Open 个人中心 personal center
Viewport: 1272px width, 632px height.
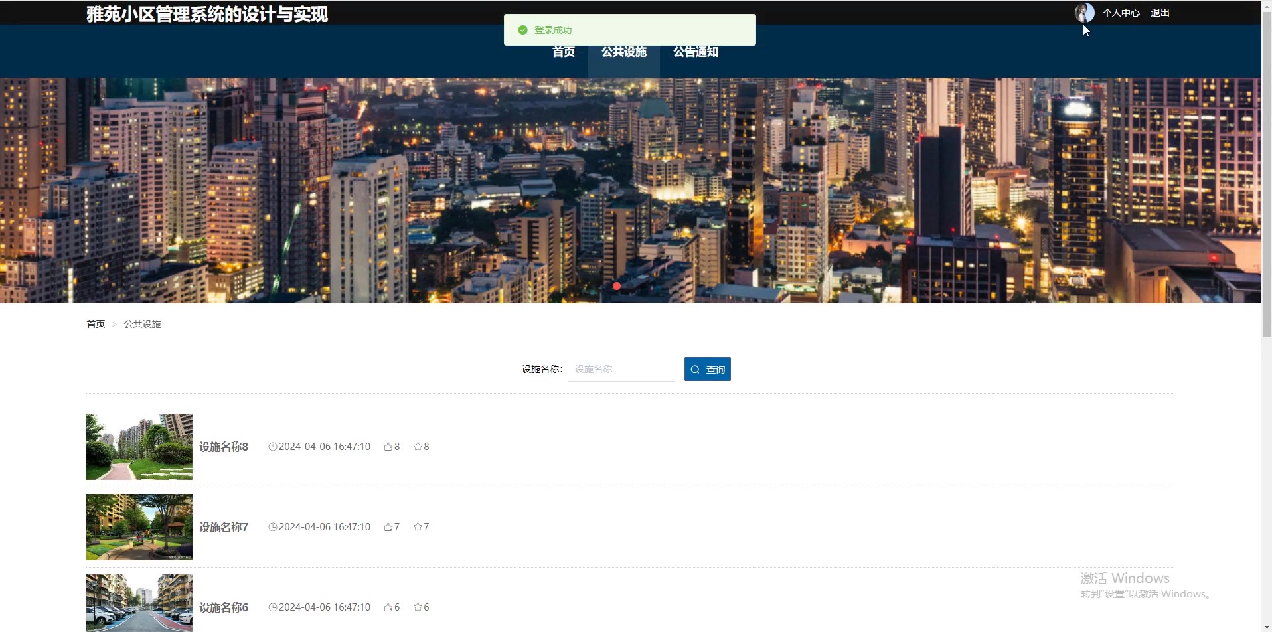(x=1121, y=13)
